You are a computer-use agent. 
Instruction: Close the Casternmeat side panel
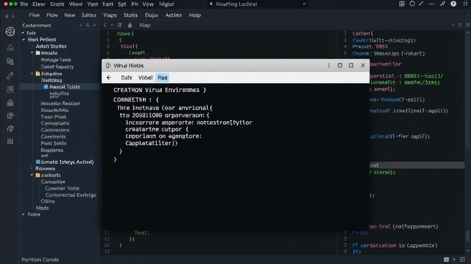point(94,25)
